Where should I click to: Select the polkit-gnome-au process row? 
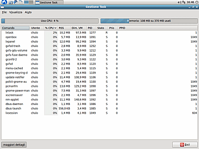(x=99, y=82)
